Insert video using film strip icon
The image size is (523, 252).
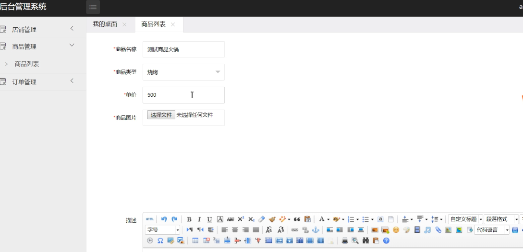(417, 229)
